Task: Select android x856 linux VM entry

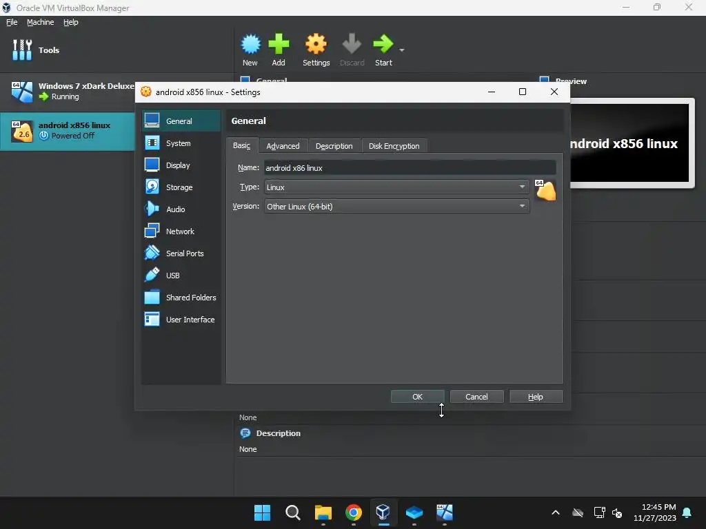Action: tap(68, 131)
